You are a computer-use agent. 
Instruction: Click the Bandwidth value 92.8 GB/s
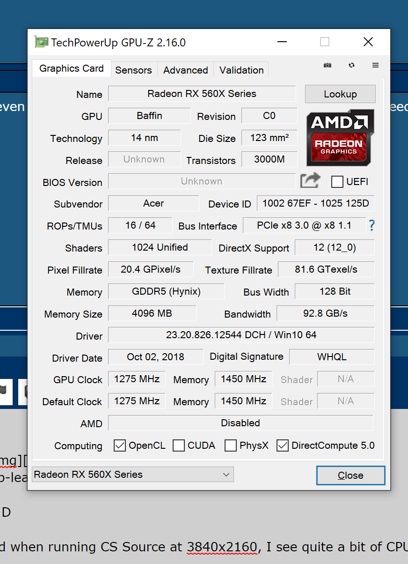(326, 313)
